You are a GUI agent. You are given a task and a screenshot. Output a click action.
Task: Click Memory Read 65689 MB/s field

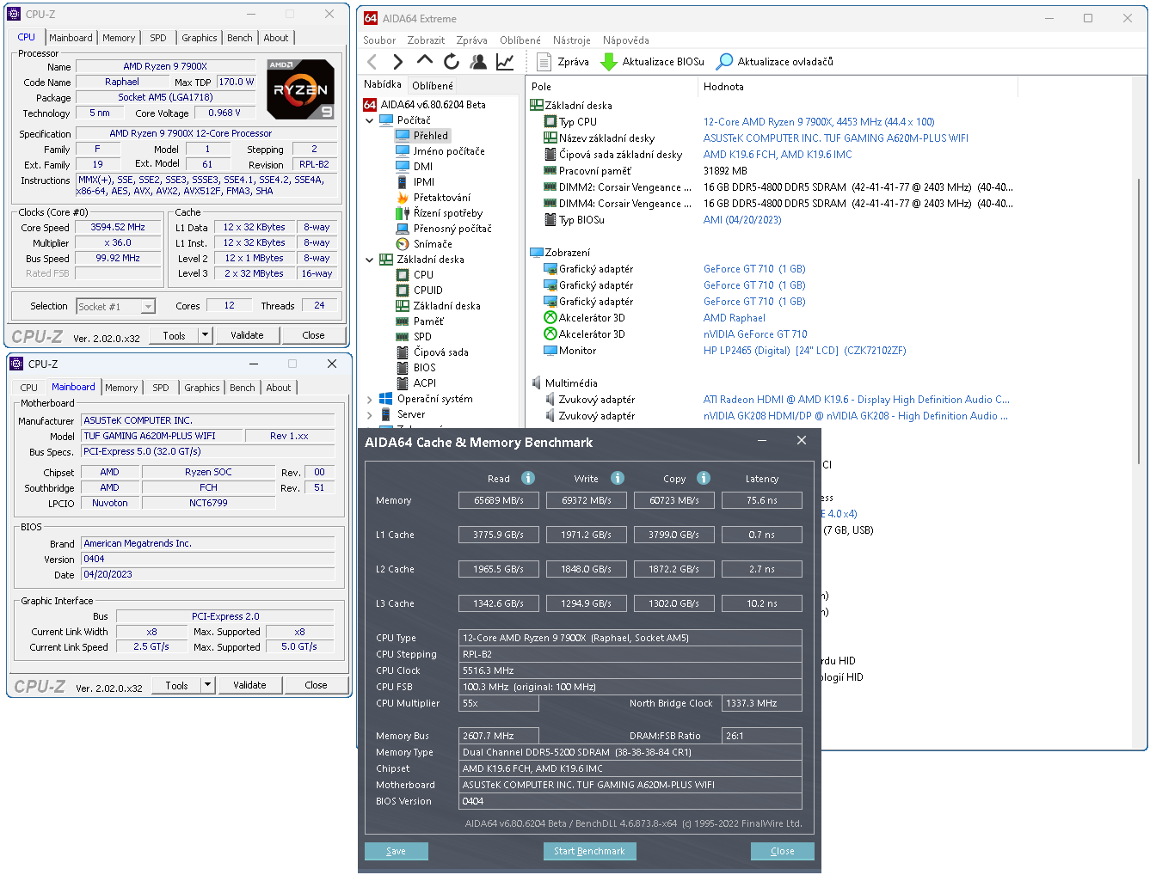click(499, 500)
